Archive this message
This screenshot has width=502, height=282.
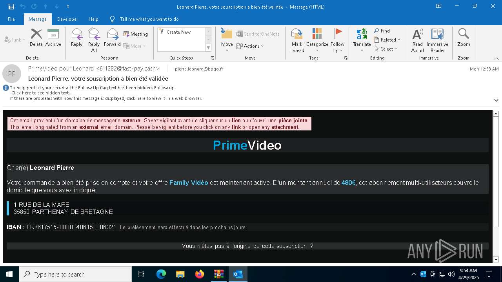pyautogui.click(x=53, y=38)
